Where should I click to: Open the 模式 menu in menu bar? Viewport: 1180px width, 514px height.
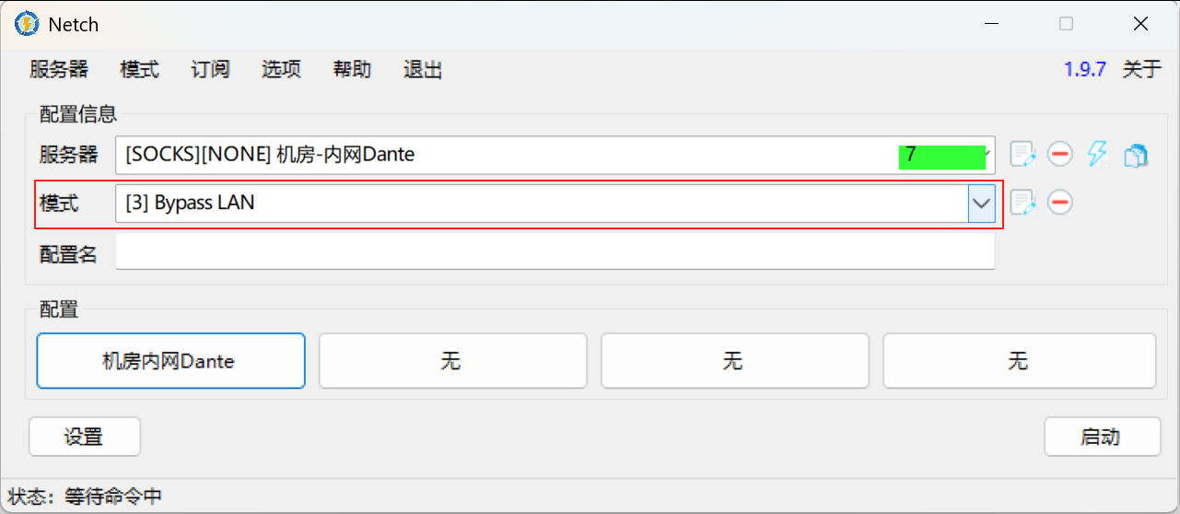pos(139,69)
